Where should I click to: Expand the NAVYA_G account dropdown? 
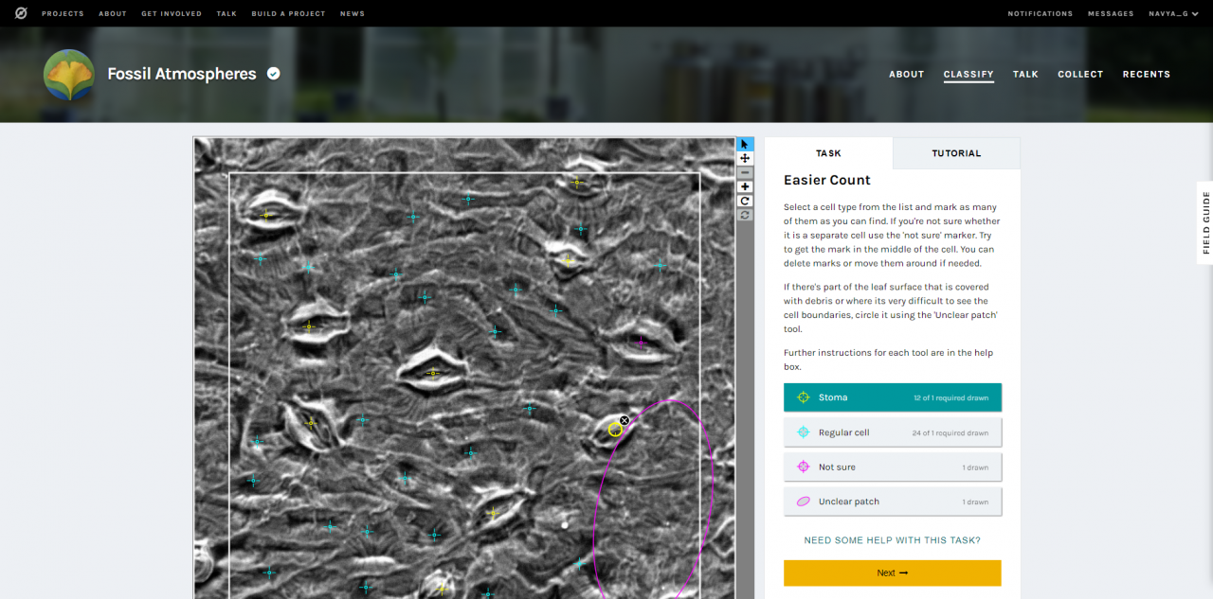[1174, 13]
